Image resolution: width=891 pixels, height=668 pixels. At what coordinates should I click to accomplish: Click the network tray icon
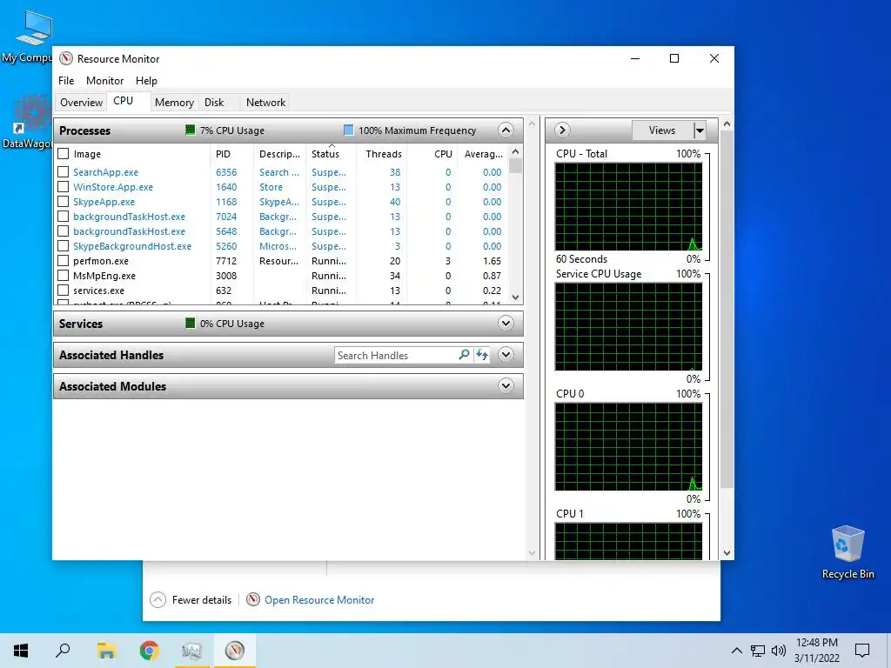(x=758, y=651)
